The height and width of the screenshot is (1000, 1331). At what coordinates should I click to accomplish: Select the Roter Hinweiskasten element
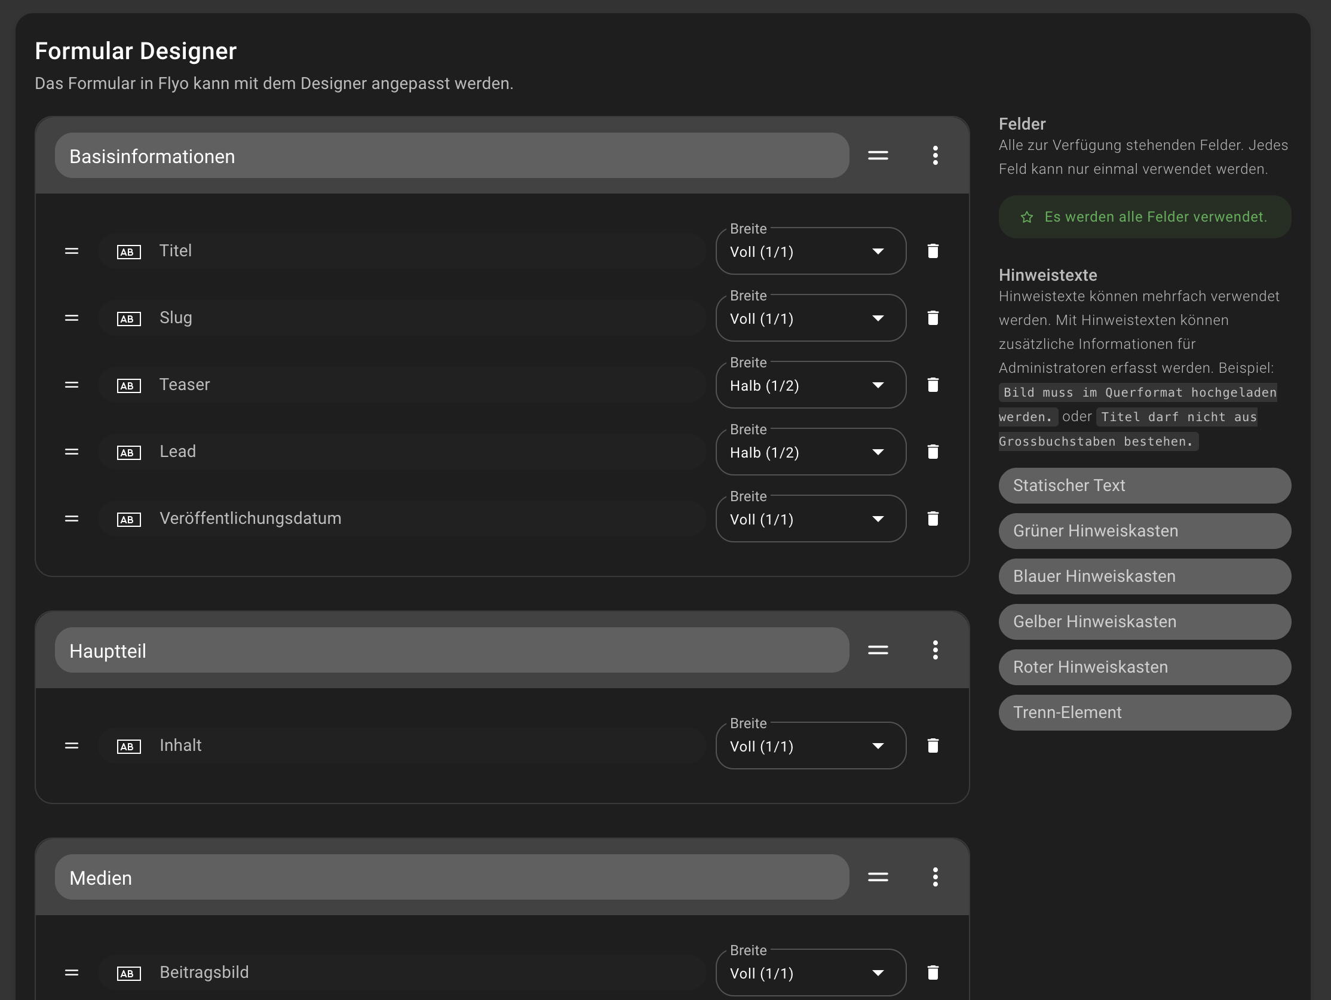point(1145,667)
